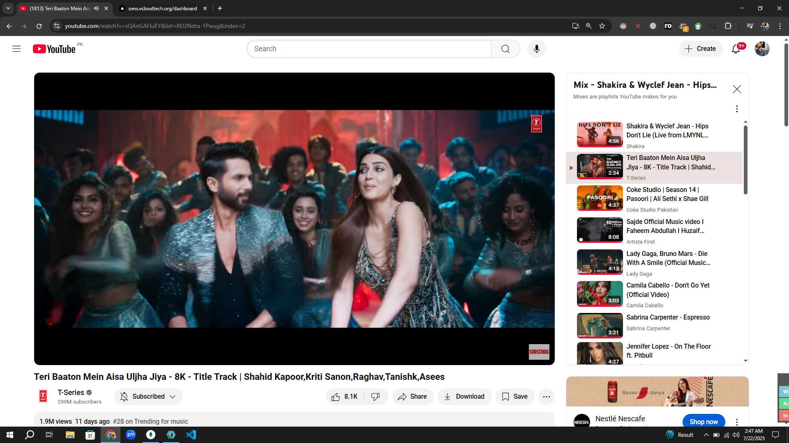
Task: Play Camila Cabello Don't Go Yet item
Action: (x=654, y=295)
